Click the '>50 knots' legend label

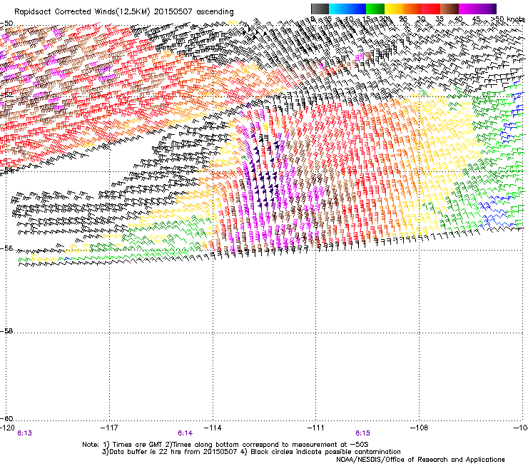[508, 19]
